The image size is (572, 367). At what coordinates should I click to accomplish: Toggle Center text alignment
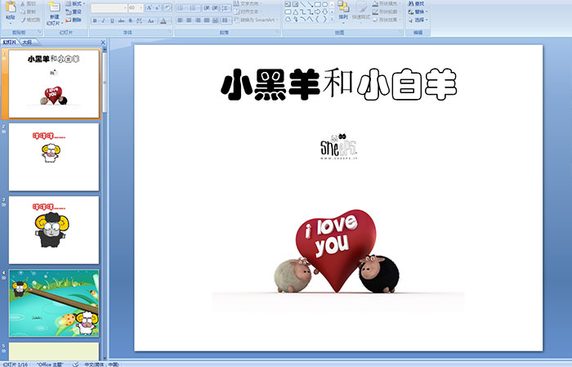point(189,20)
